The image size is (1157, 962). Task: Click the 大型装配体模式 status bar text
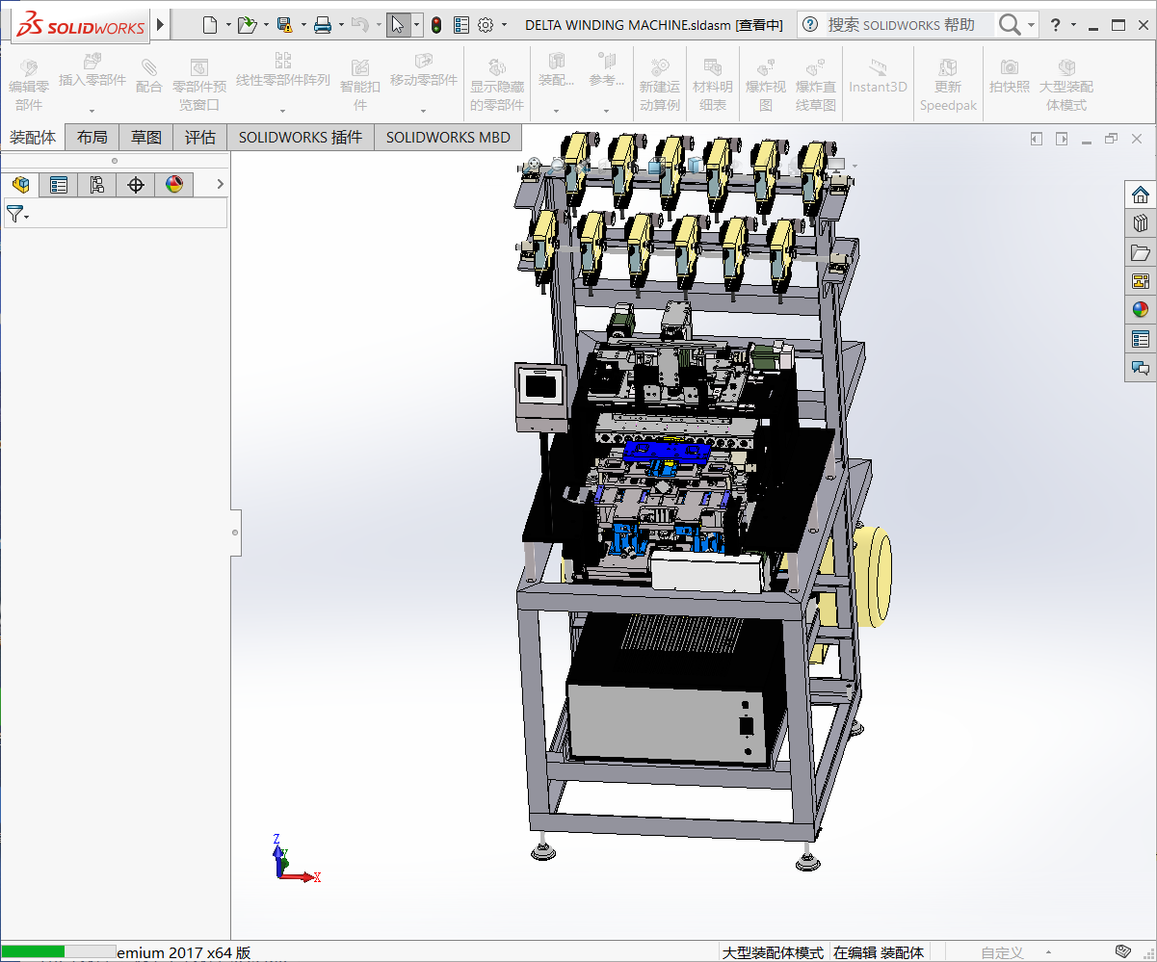(773, 952)
